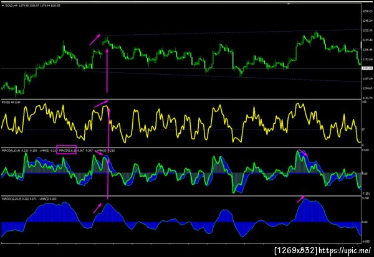Click the RSI indicator label in the yellow panel

(x=11, y=102)
